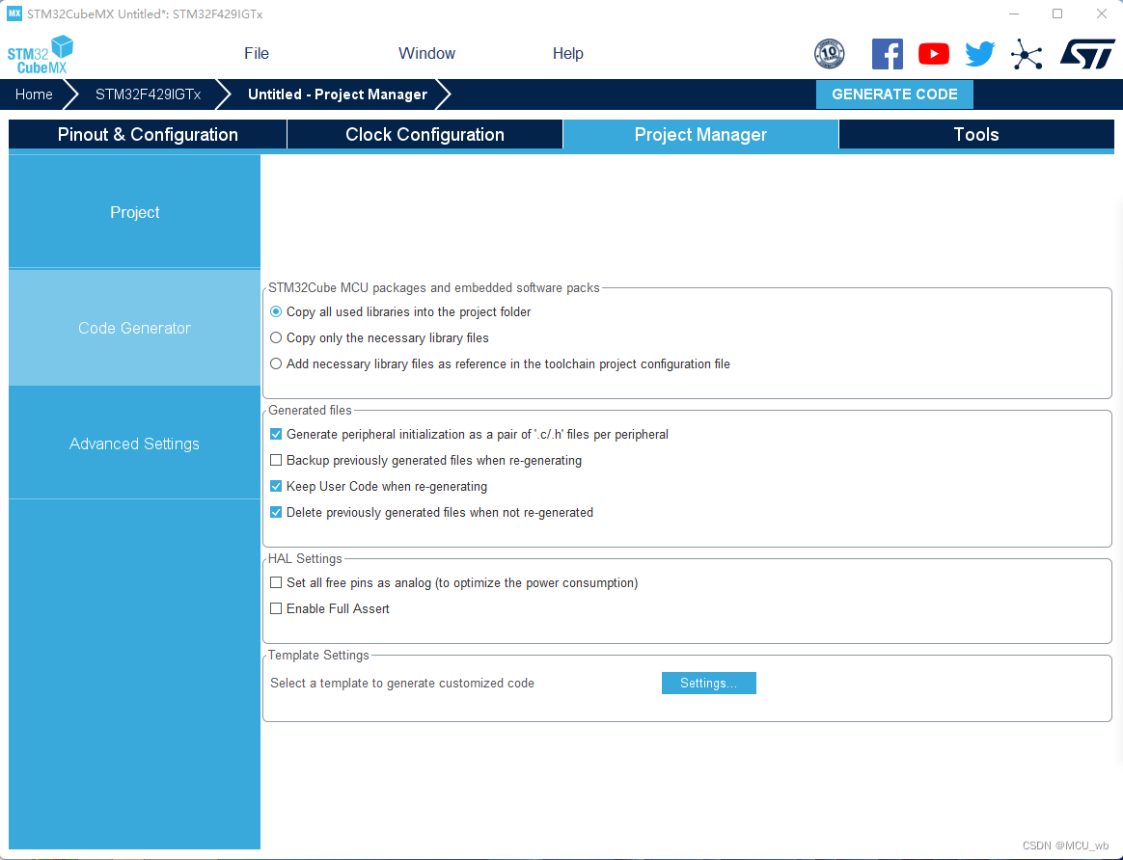Open the Advanced Settings sidebar section
This screenshot has width=1123, height=860.
coord(135,443)
